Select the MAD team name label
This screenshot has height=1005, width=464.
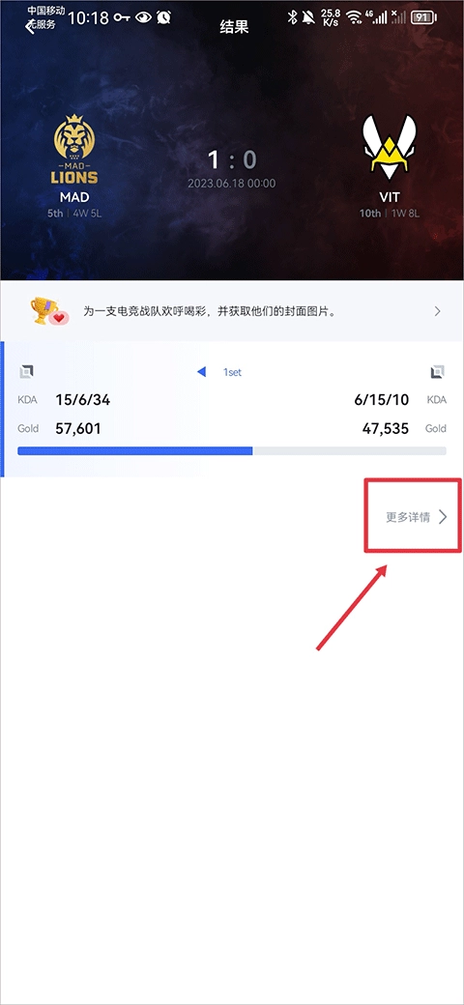point(74,197)
